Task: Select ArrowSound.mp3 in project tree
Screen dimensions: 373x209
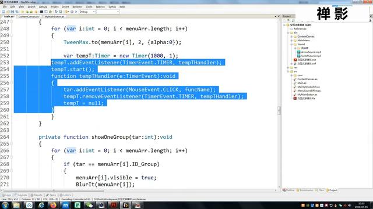Action: 311,52
